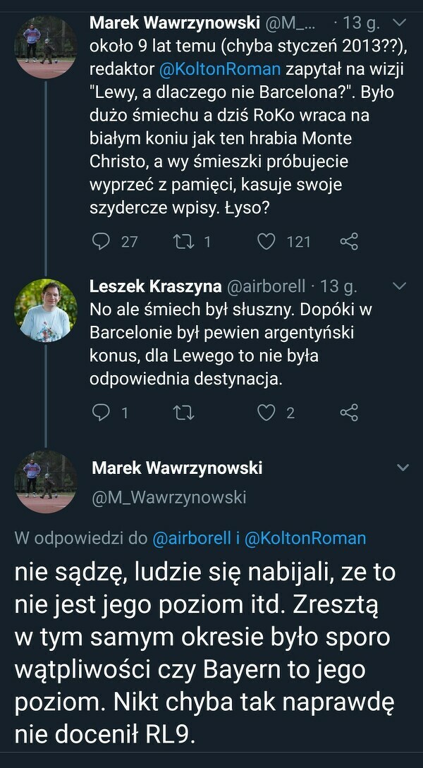Reply to Leszek Kraszyna's tweet
Screen dimensions: 423x768
103,413
